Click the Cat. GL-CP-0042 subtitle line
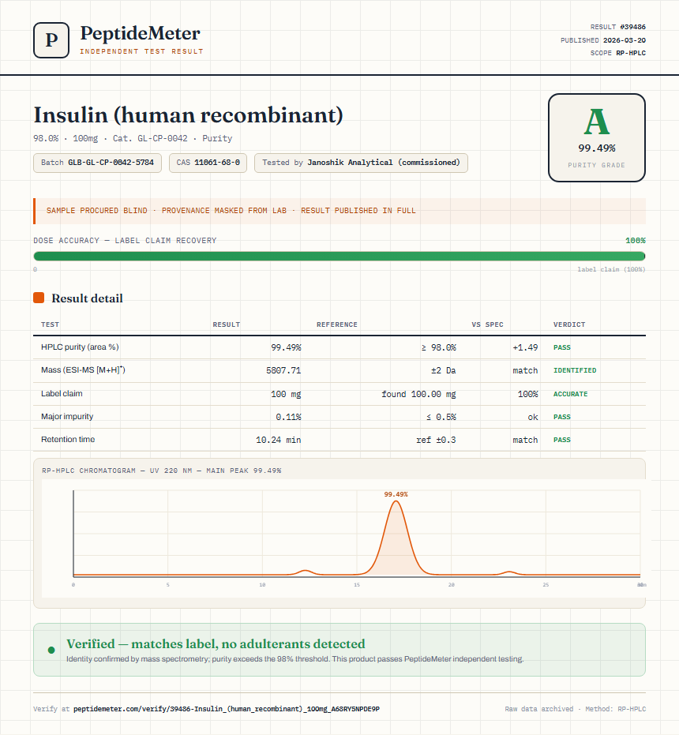This screenshot has width=679, height=735. [x=133, y=138]
